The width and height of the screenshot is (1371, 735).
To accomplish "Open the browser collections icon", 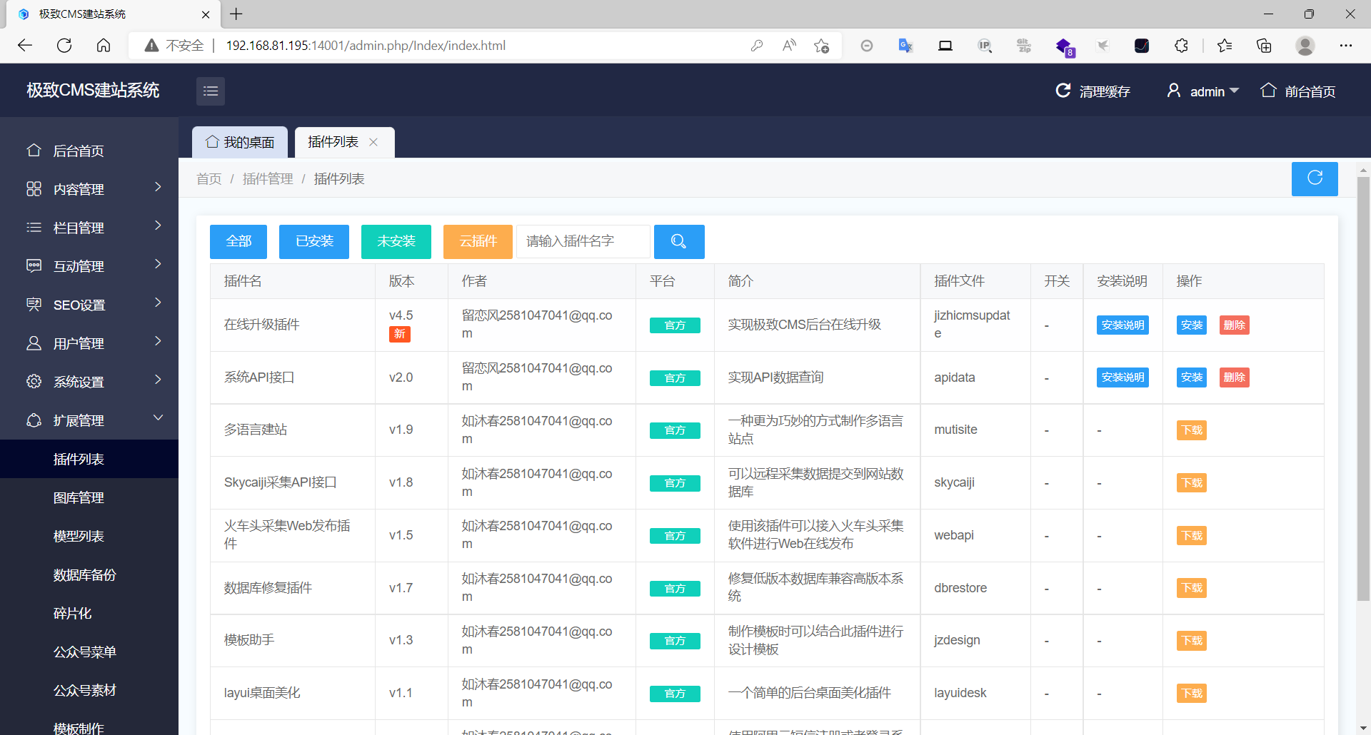I will click(x=1264, y=46).
